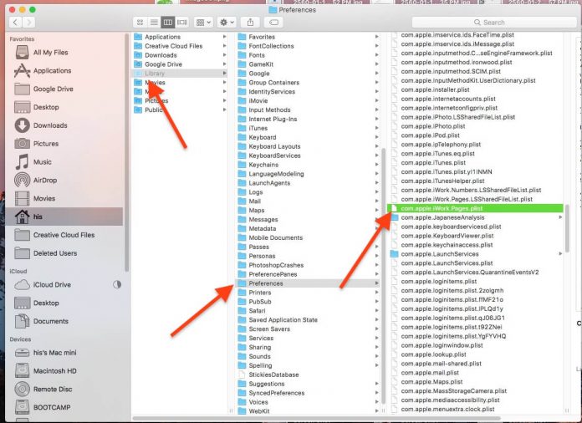Expand the Mail folder arrow

pos(377,201)
